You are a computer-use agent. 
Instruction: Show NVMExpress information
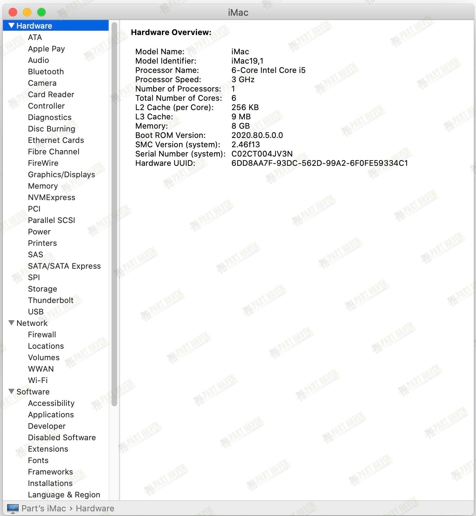(x=51, y=197)
